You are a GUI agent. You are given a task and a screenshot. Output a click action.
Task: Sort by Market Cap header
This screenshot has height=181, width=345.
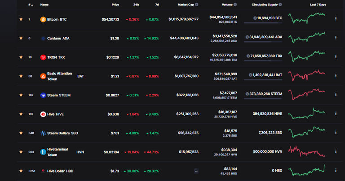point(186,4)
